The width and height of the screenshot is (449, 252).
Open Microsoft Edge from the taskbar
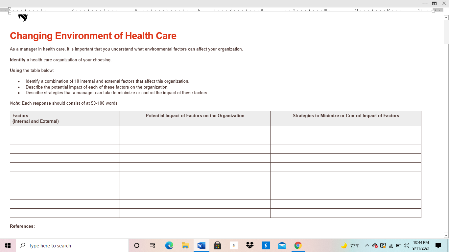[169, 245]
